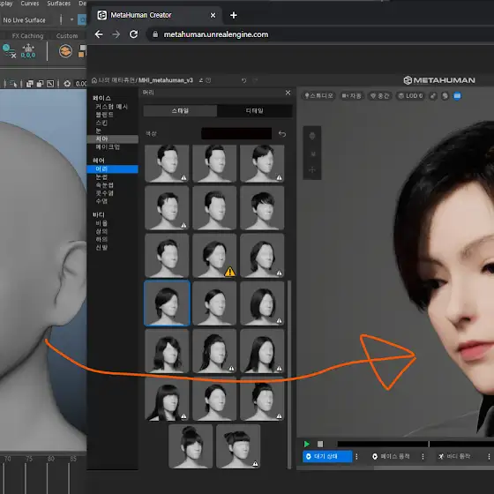Select 콧수염 in the hair sidebar
Viewport: 494px width, 494px height.
coord(104,193)
